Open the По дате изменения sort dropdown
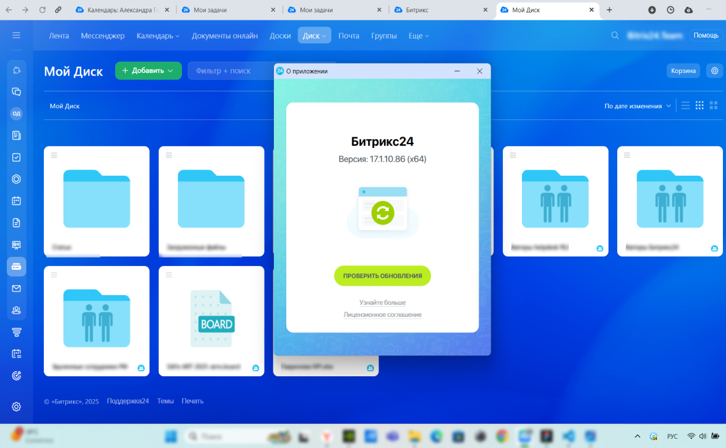The image size is (726, 448). click(x=638, y=106)
